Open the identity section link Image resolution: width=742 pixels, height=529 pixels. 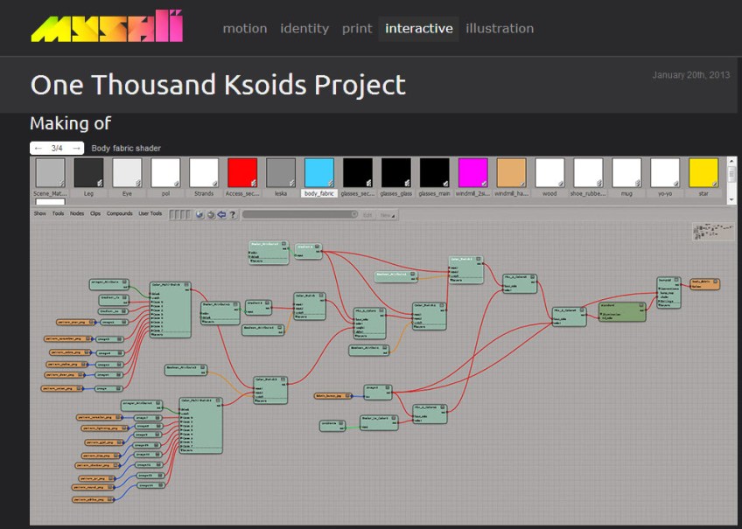(x=304, y=28)
